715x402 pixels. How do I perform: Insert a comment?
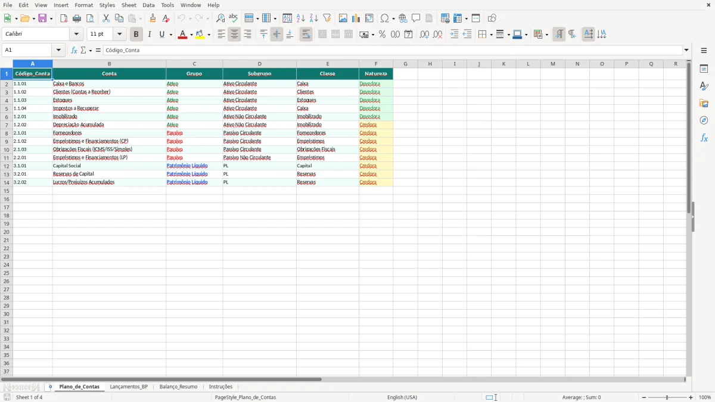(416, 18)
